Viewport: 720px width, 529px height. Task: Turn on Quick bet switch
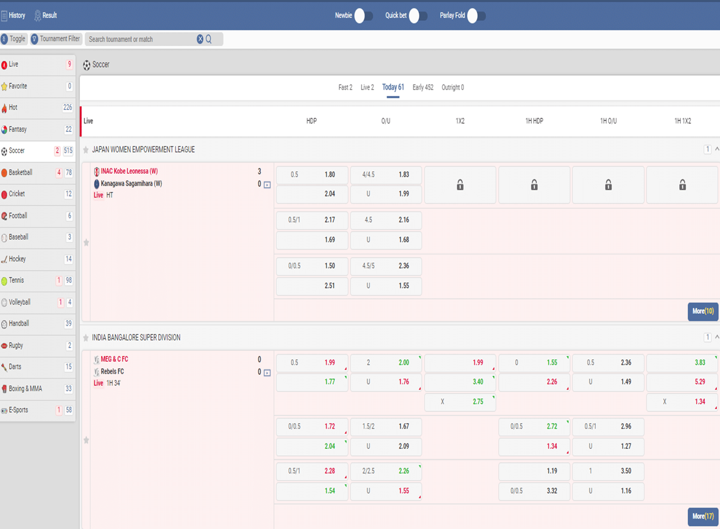(418, 16)
